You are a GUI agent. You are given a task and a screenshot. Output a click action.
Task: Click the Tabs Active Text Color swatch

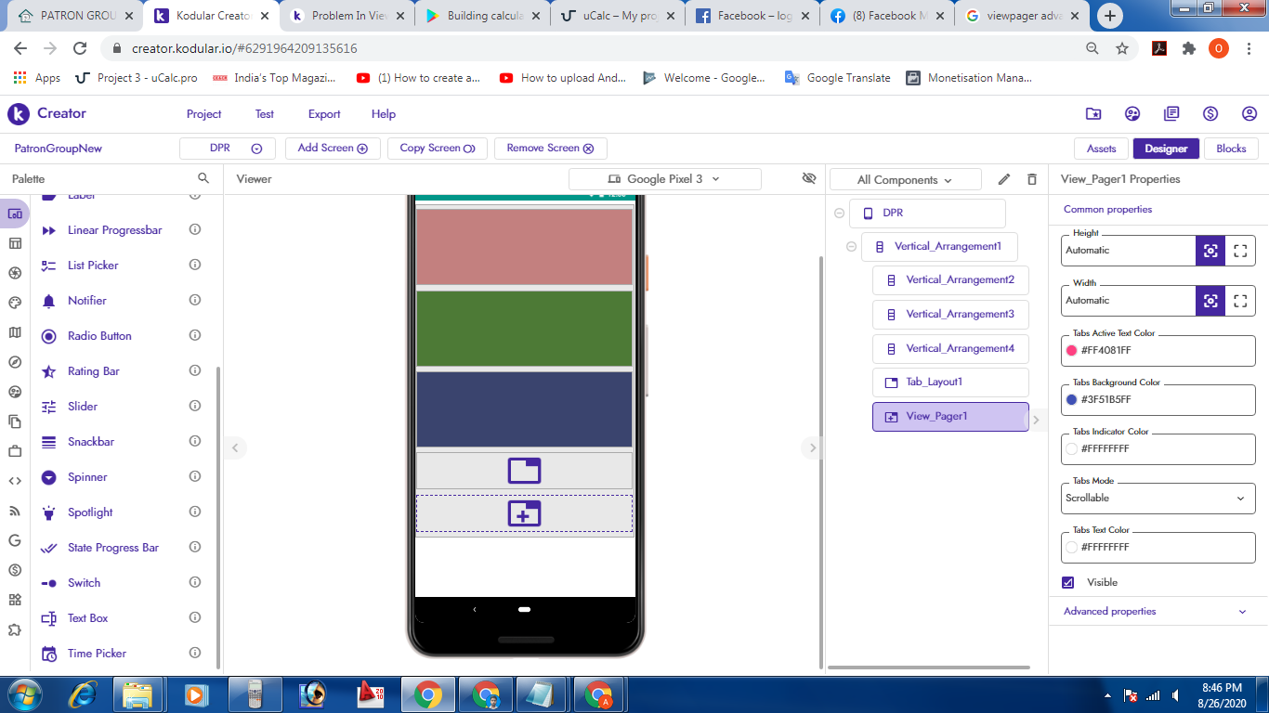pos(1072,351)
